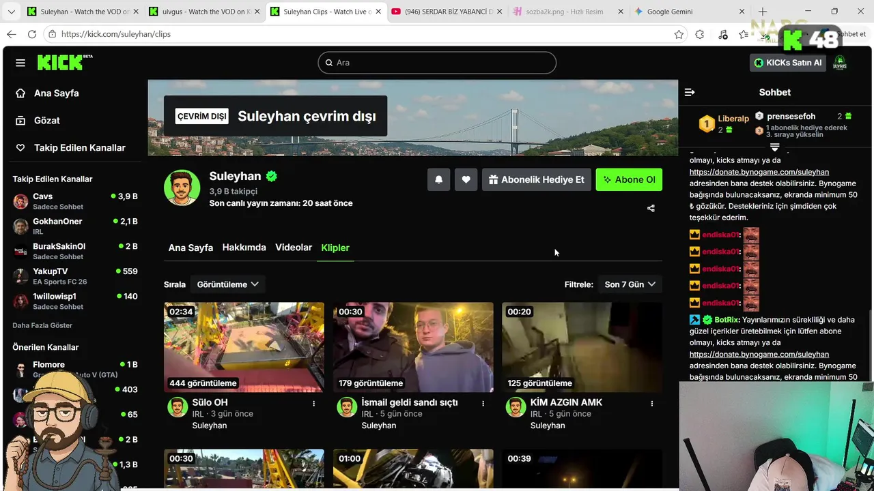Screen dimensions: 874x491
Task: Open the Flomore recommended channel
Action: coord(75,370)
